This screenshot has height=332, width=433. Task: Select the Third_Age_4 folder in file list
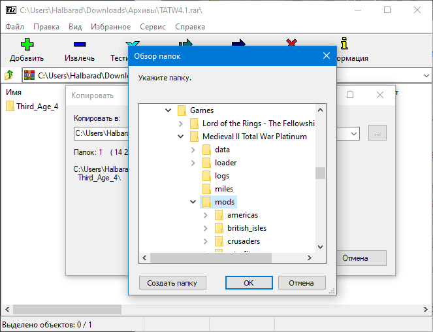(37, 107)
